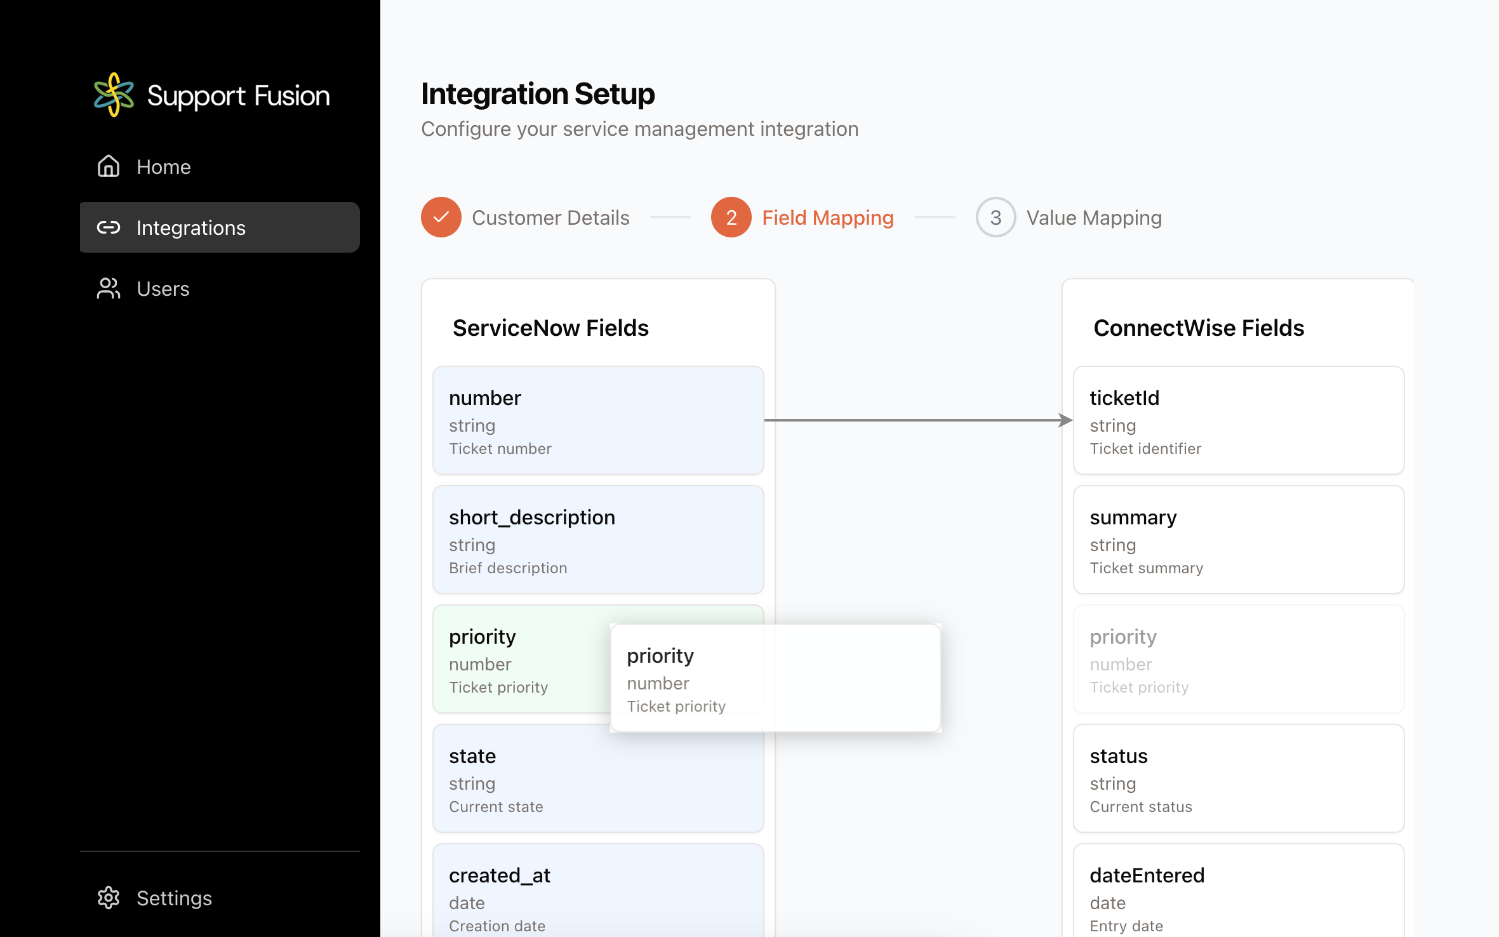Image resolution: width=1499 pixels, height=937 pixels.
Task: Click the step 2 circle icon
Action: 731,217
